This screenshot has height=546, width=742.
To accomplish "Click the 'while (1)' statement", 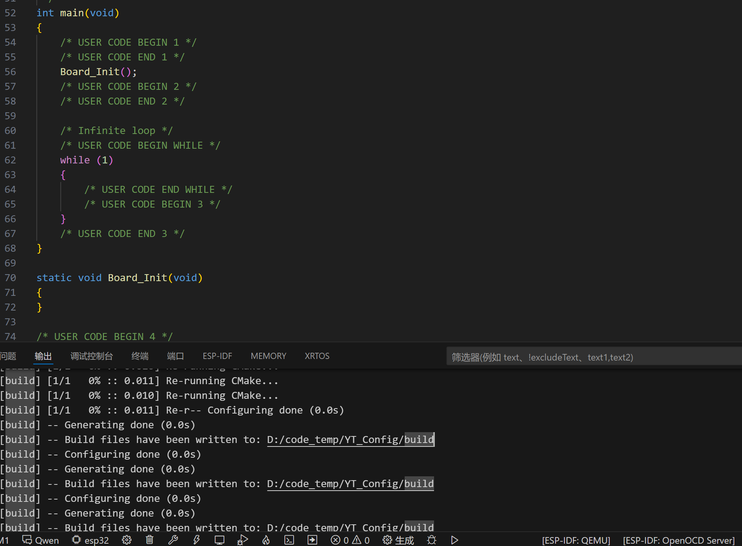I will [x=87, y=160].
